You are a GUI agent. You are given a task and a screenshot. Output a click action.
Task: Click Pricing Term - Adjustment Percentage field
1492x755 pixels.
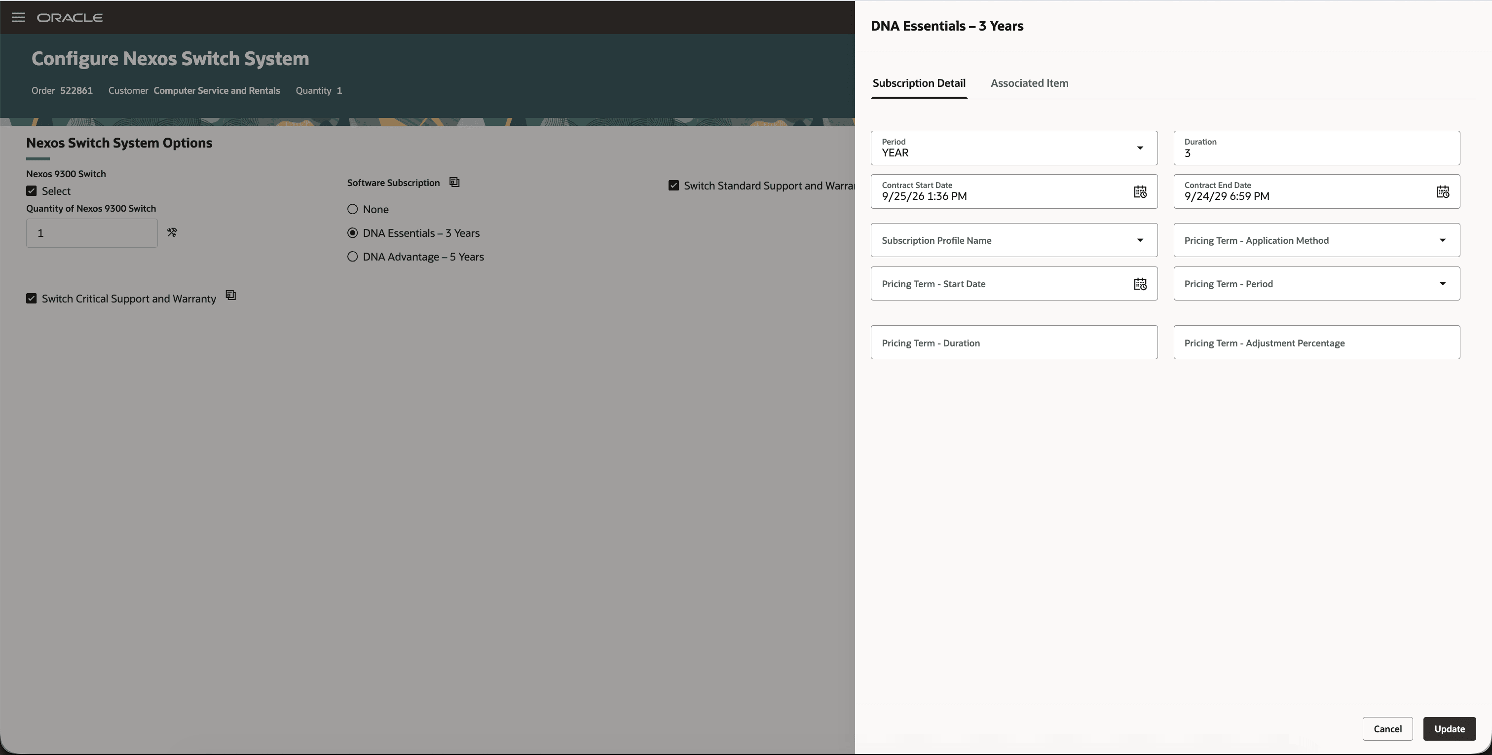click(1316, 342)
